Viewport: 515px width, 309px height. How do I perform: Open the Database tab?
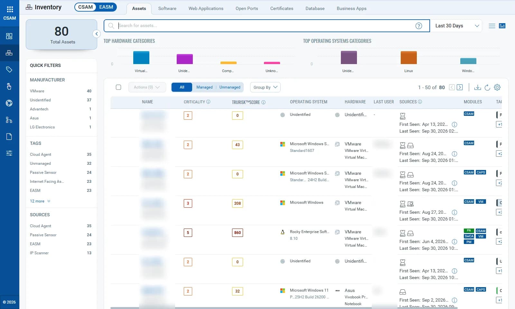(x=315, y=8)
